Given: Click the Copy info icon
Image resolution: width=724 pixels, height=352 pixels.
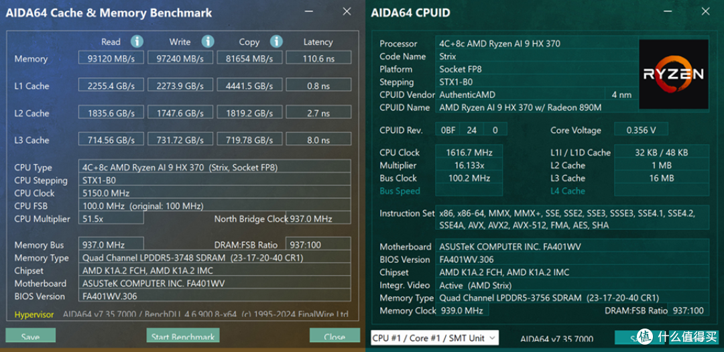Looking at the screenshot, I should [276, 42].
